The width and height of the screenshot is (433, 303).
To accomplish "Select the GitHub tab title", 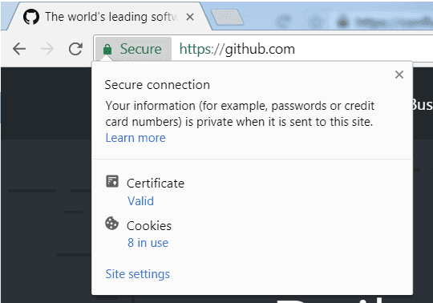I will pos(111,17).
